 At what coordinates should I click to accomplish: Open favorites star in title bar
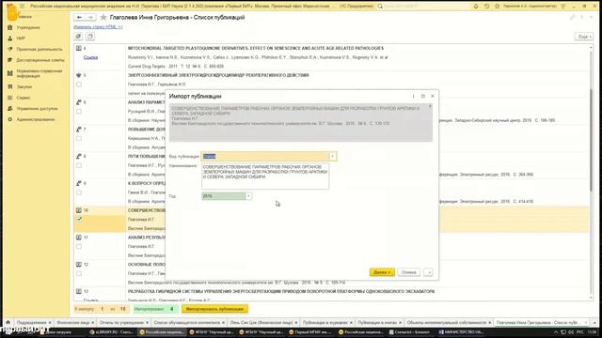[x=498, y=7]
